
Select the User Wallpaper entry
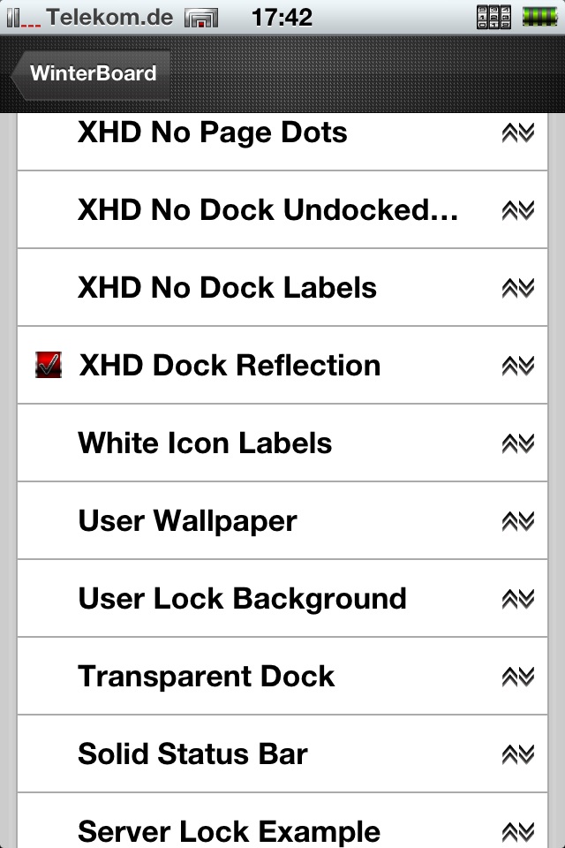[187, 521]
